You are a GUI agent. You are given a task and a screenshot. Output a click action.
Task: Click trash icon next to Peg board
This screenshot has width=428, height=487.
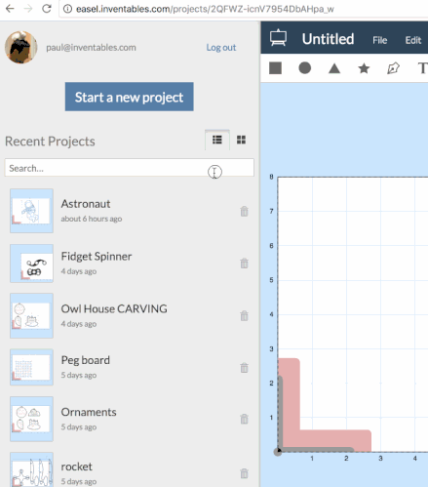pos(244,368)
